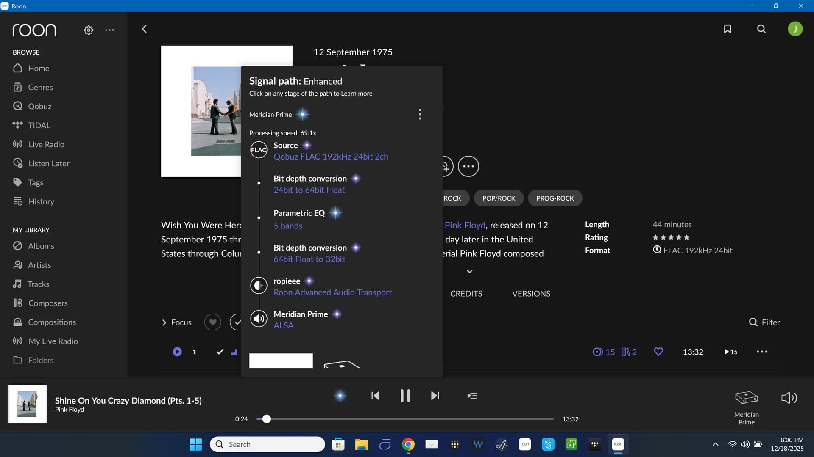Expand the Focus options
814x457 pixels.
(177, 322)
